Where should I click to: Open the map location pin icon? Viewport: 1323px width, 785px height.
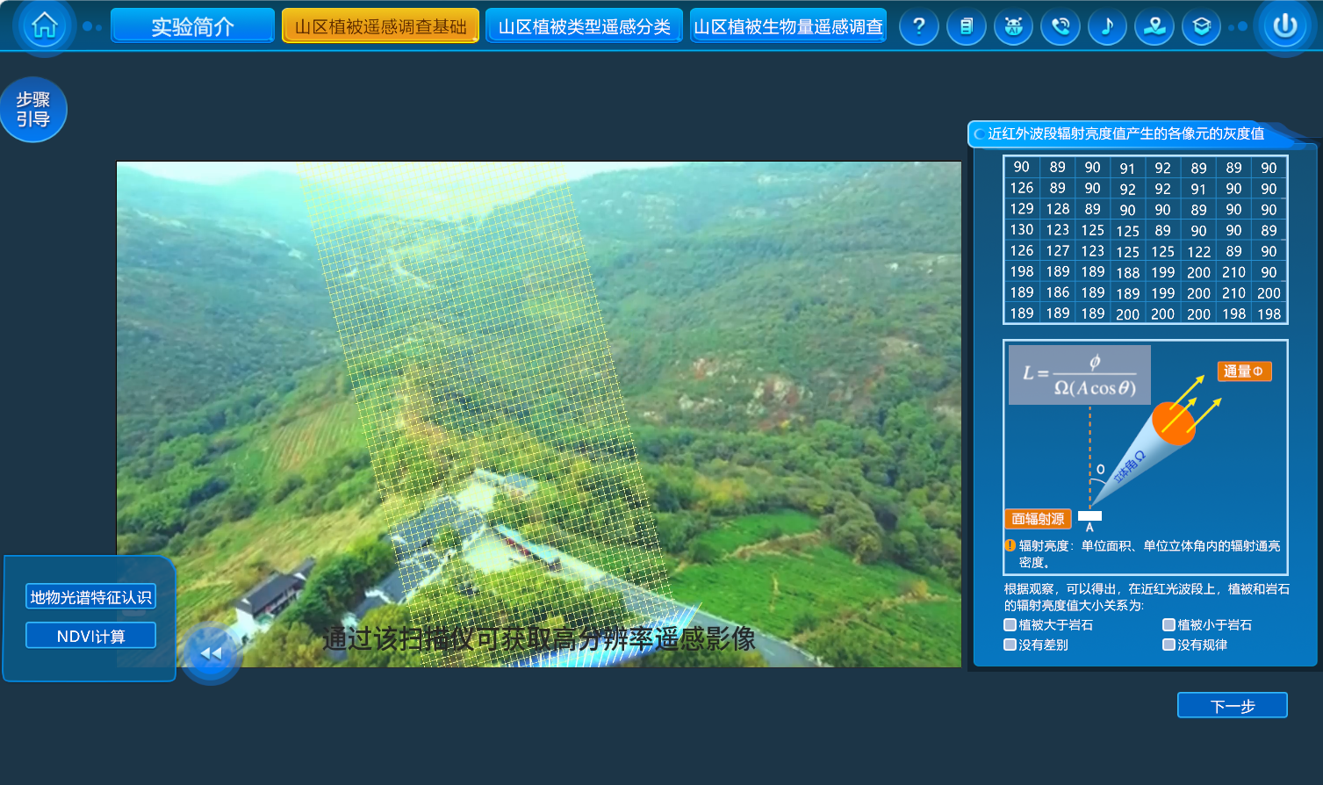click(x=1154, y=26)
